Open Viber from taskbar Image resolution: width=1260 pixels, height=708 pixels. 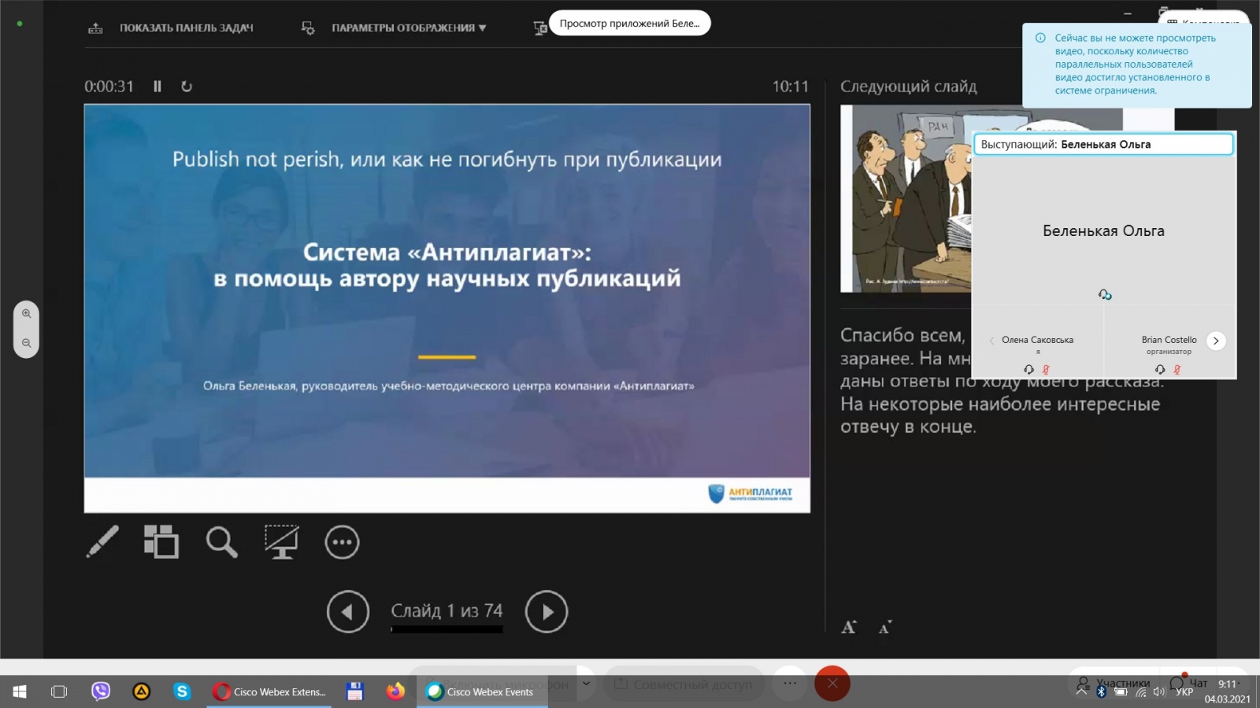(x=101, y=691)
